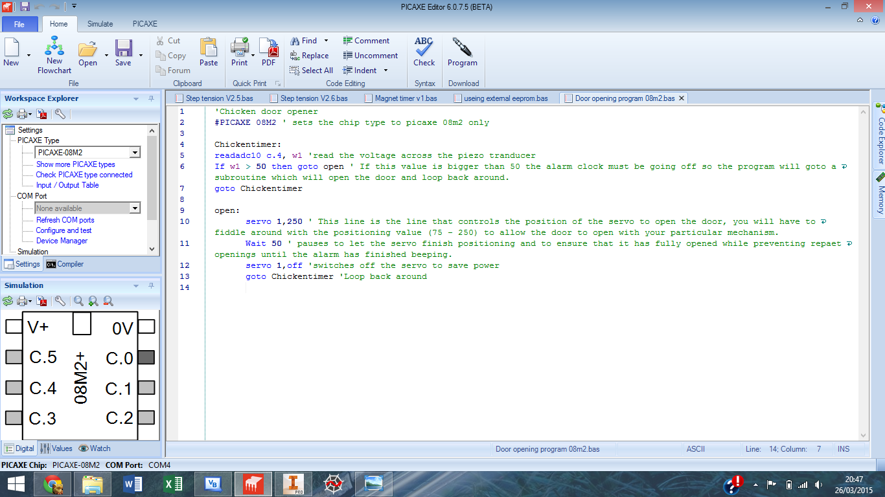Uncomment the selected lines
The image size is (885, 497).
click(x=370, y=56)
